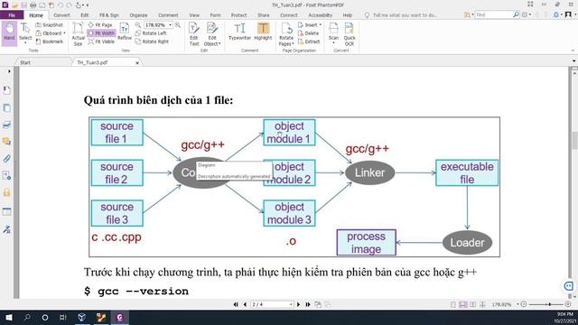Screen dimensions: 578x325
Task: Toggle Fit Width view
Action: pos(101,33)
